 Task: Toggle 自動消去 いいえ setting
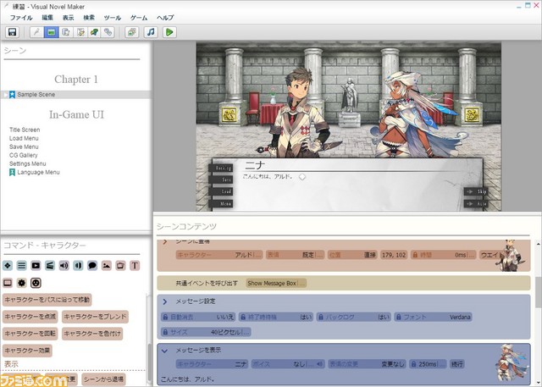point(198,317)
